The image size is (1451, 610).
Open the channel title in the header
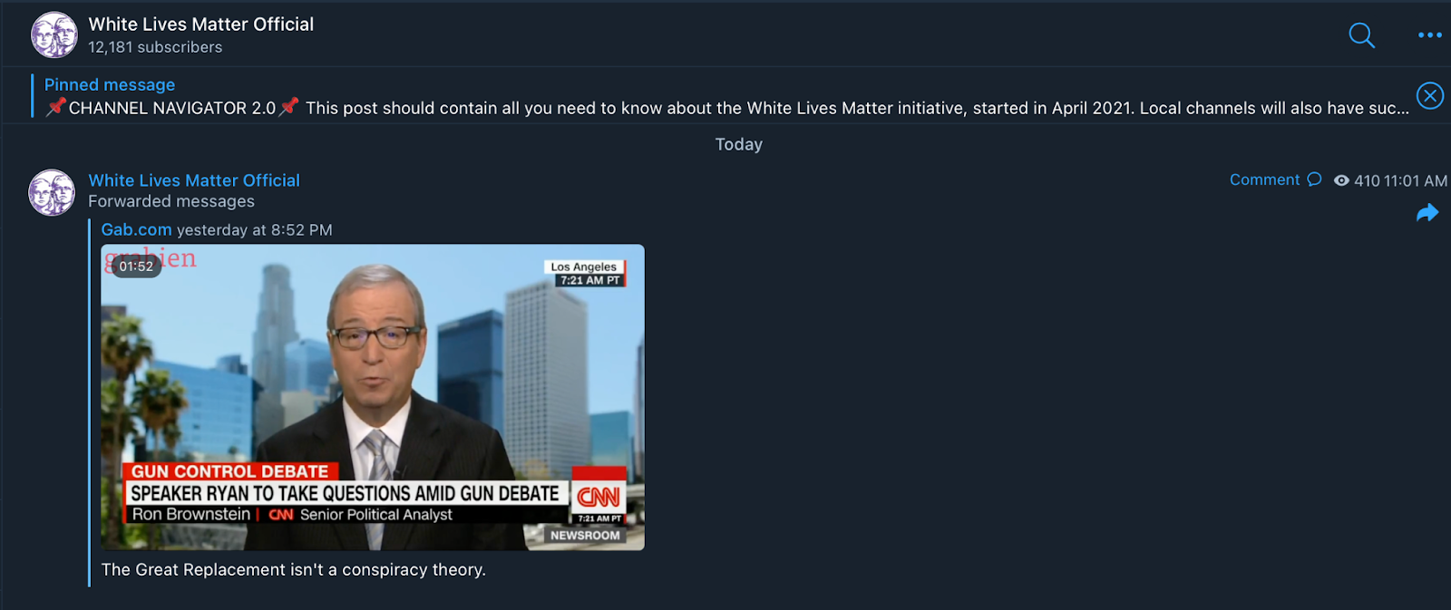(x=201, y=24)
